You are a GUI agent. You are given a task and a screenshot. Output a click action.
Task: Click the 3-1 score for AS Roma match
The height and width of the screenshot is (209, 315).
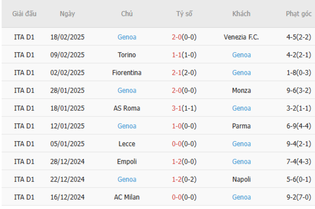pos(177,108)
